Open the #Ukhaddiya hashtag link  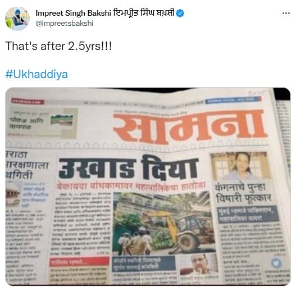coord(37,74)
